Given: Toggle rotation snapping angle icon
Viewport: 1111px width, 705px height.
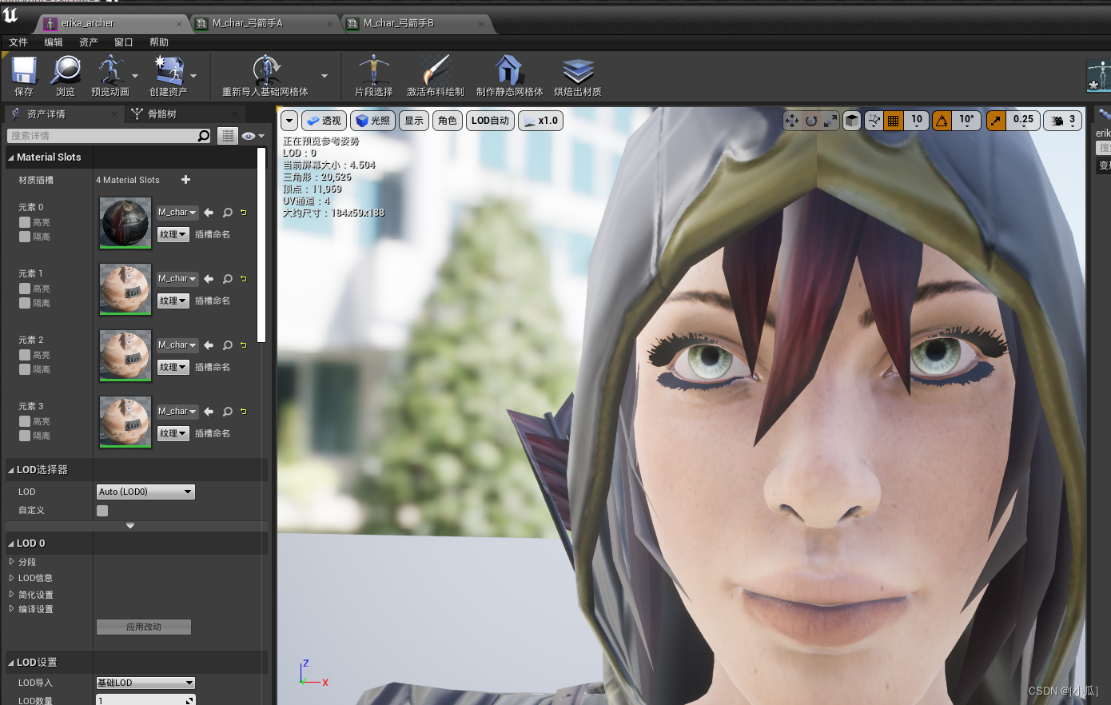Looking at the screenshot, I should 942,121.
